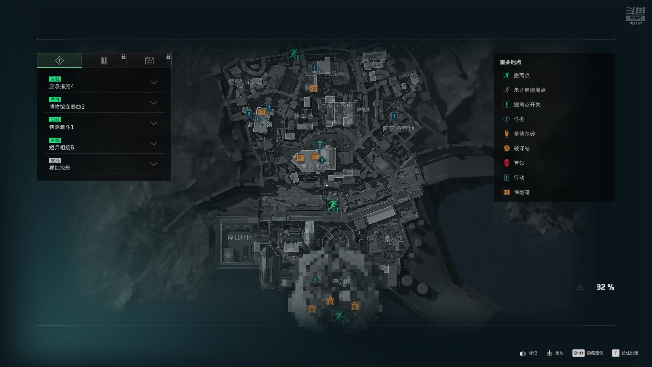
Task: Open the locked calendar tab
Action: click(x=149, y=60)
